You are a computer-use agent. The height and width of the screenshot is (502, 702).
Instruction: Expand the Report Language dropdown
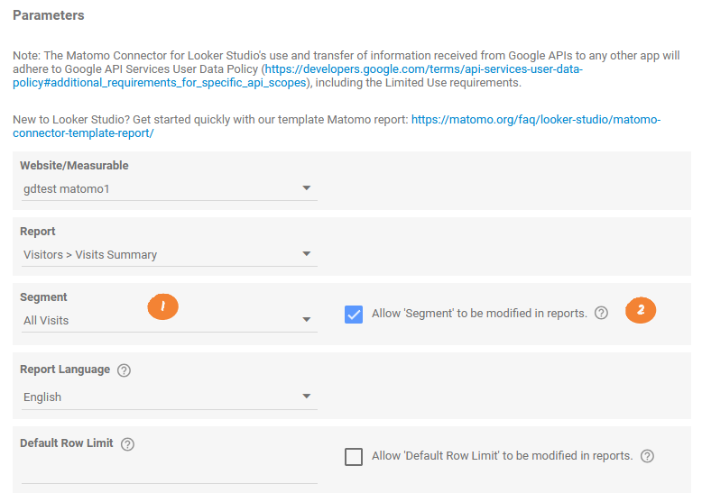click(307, 397)
